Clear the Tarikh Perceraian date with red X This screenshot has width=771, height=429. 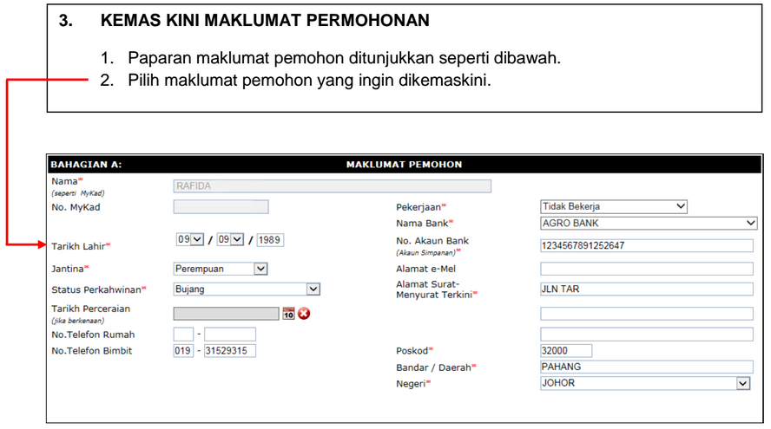(304, 313)
